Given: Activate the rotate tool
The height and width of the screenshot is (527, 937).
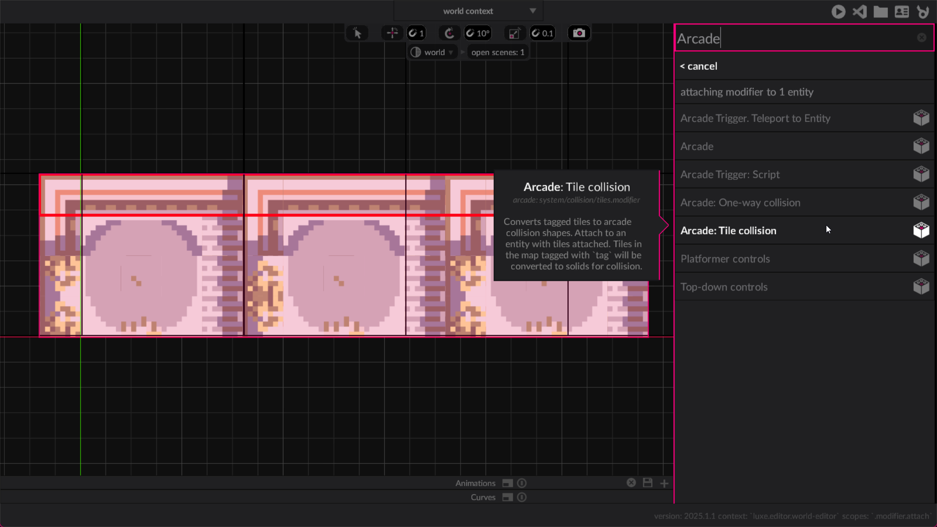Looking at the screenshot, I should (449, 33).
